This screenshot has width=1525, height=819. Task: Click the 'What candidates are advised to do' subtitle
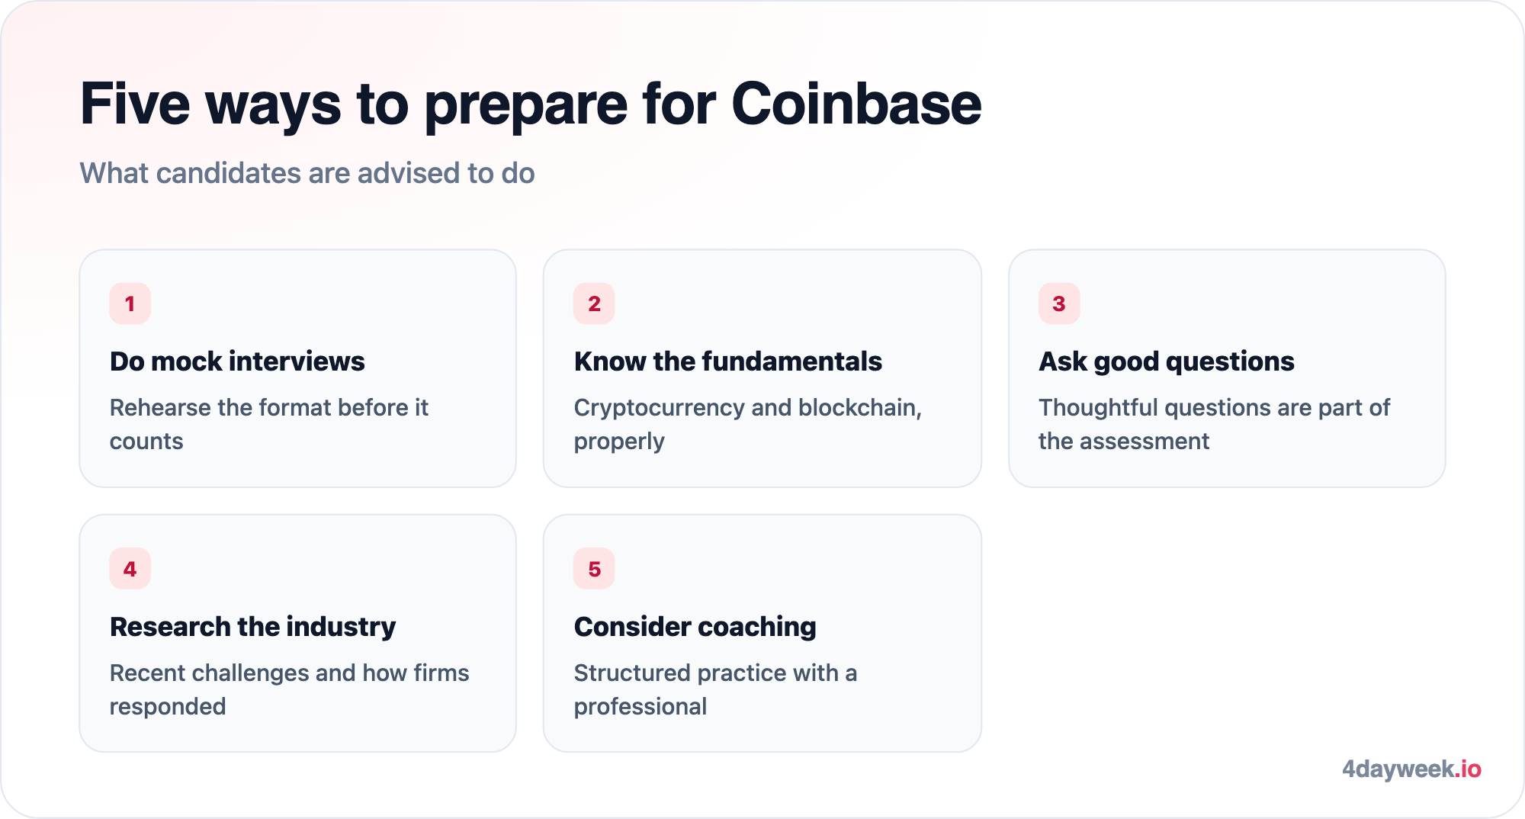(307, 173)
